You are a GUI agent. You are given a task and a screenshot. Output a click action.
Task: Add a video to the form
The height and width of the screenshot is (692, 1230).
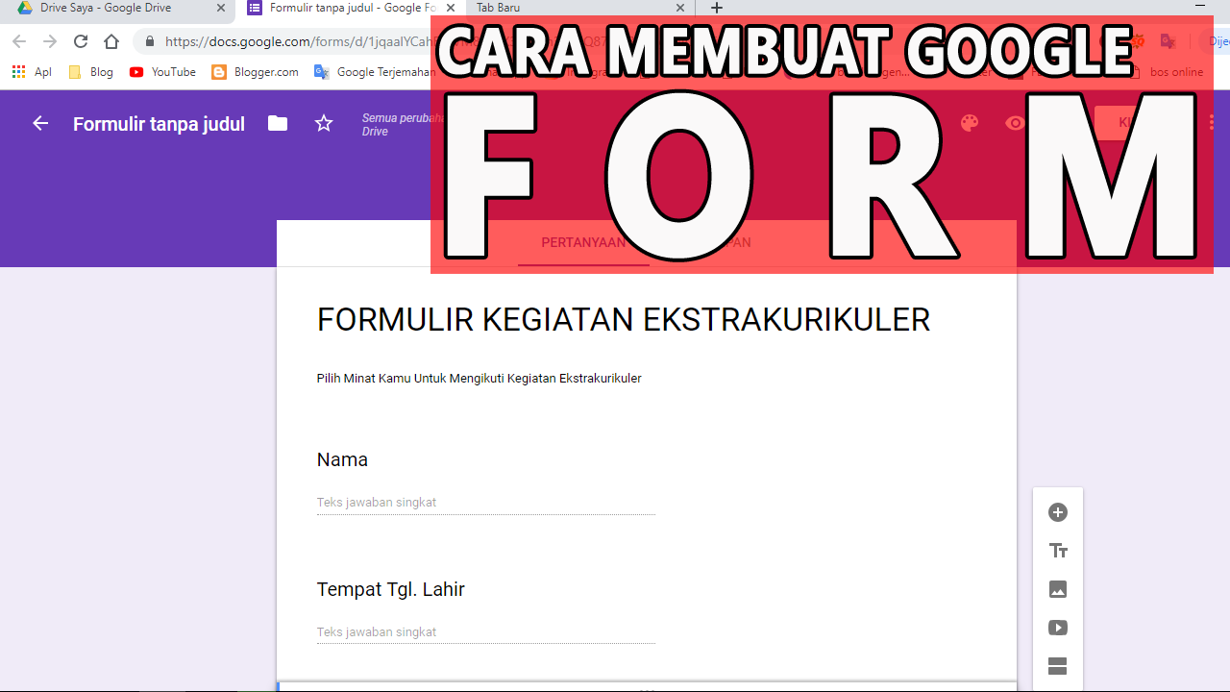pyautogui.click(x=1057, y=627)
